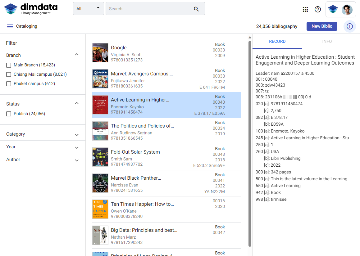This screenshot has height=256, width=360.
Task: Click the user profile avatar photo
Action: tap(347, 9)
